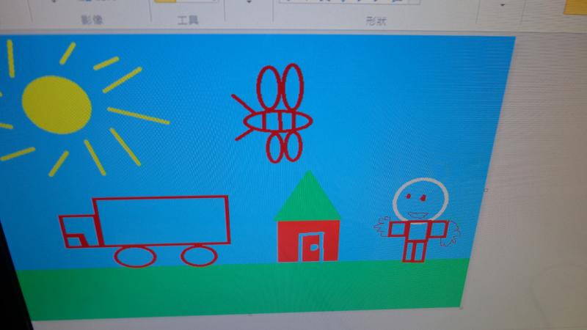
Task: Click the yellow sun disc on the canvas
Action: click(56, 105)
